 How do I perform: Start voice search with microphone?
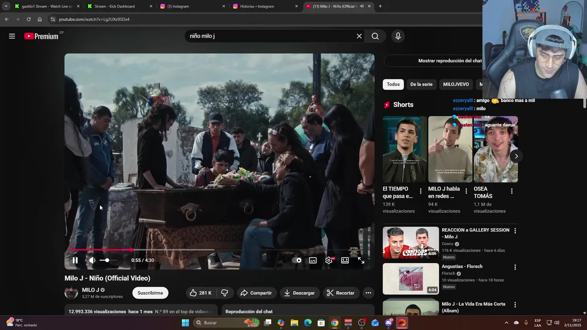[x=398, y=36]
